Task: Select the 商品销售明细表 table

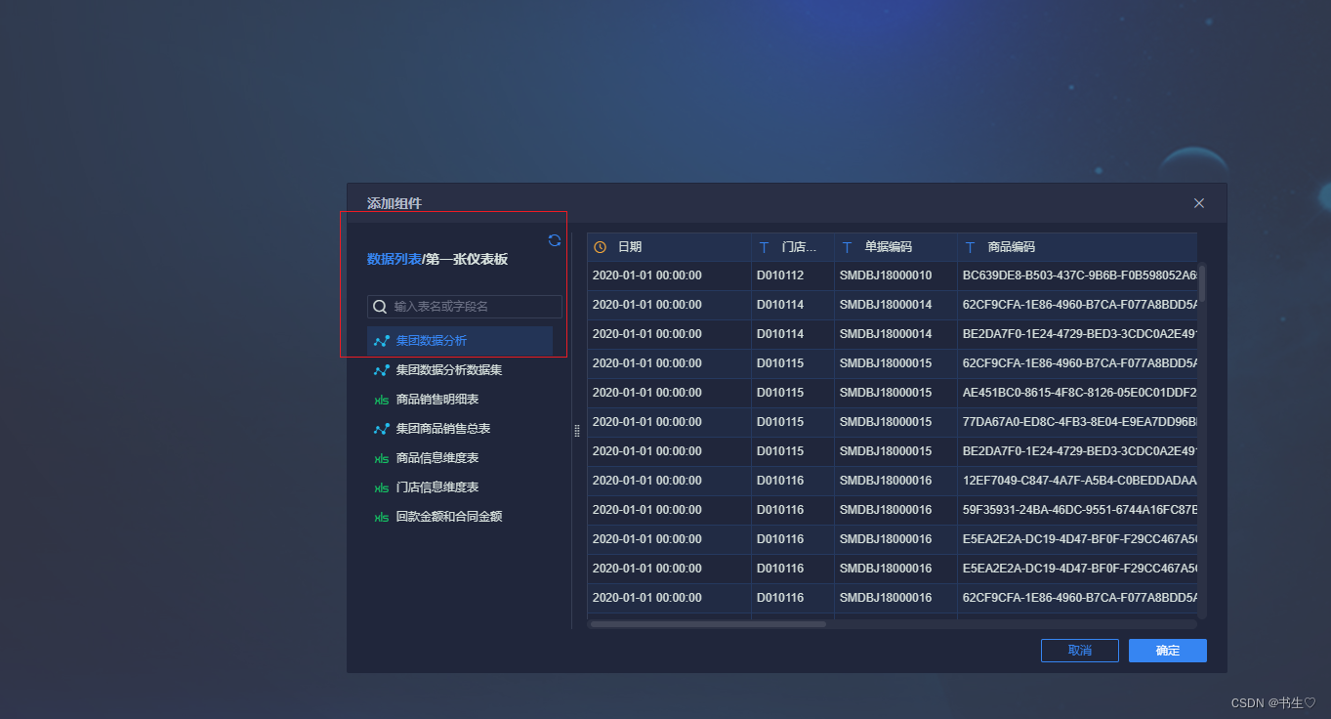Action: (x=460, y=400)
